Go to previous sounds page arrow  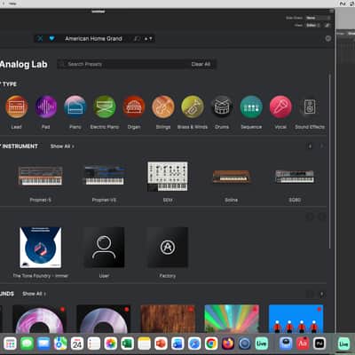[x=310, y=294]
